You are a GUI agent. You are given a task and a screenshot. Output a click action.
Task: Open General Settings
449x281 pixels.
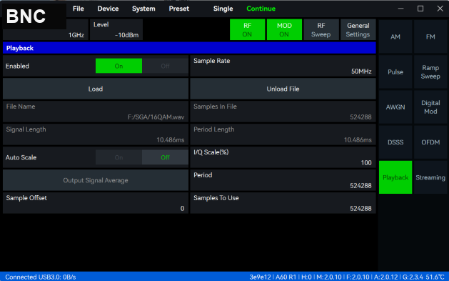click(x=358, y=29)
